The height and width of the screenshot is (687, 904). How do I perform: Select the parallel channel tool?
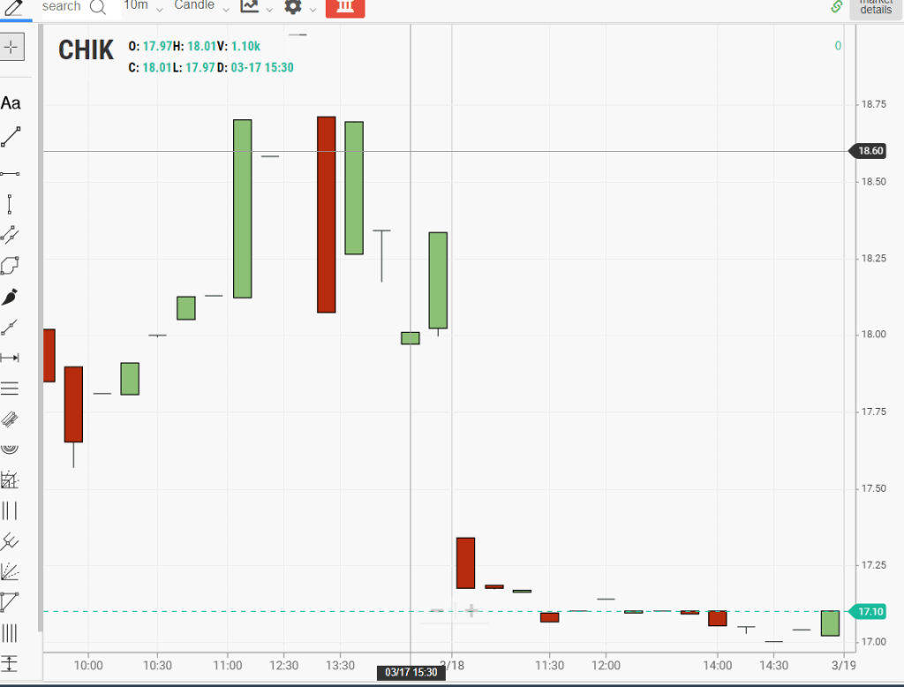(11, 234)
